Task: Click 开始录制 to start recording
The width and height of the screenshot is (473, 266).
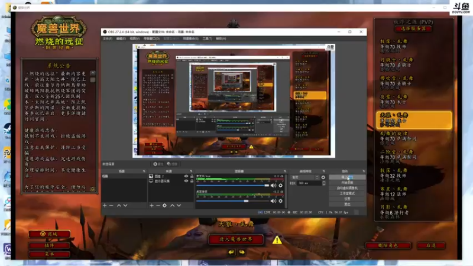Action: pyautogui.click(x=347, y=183)
